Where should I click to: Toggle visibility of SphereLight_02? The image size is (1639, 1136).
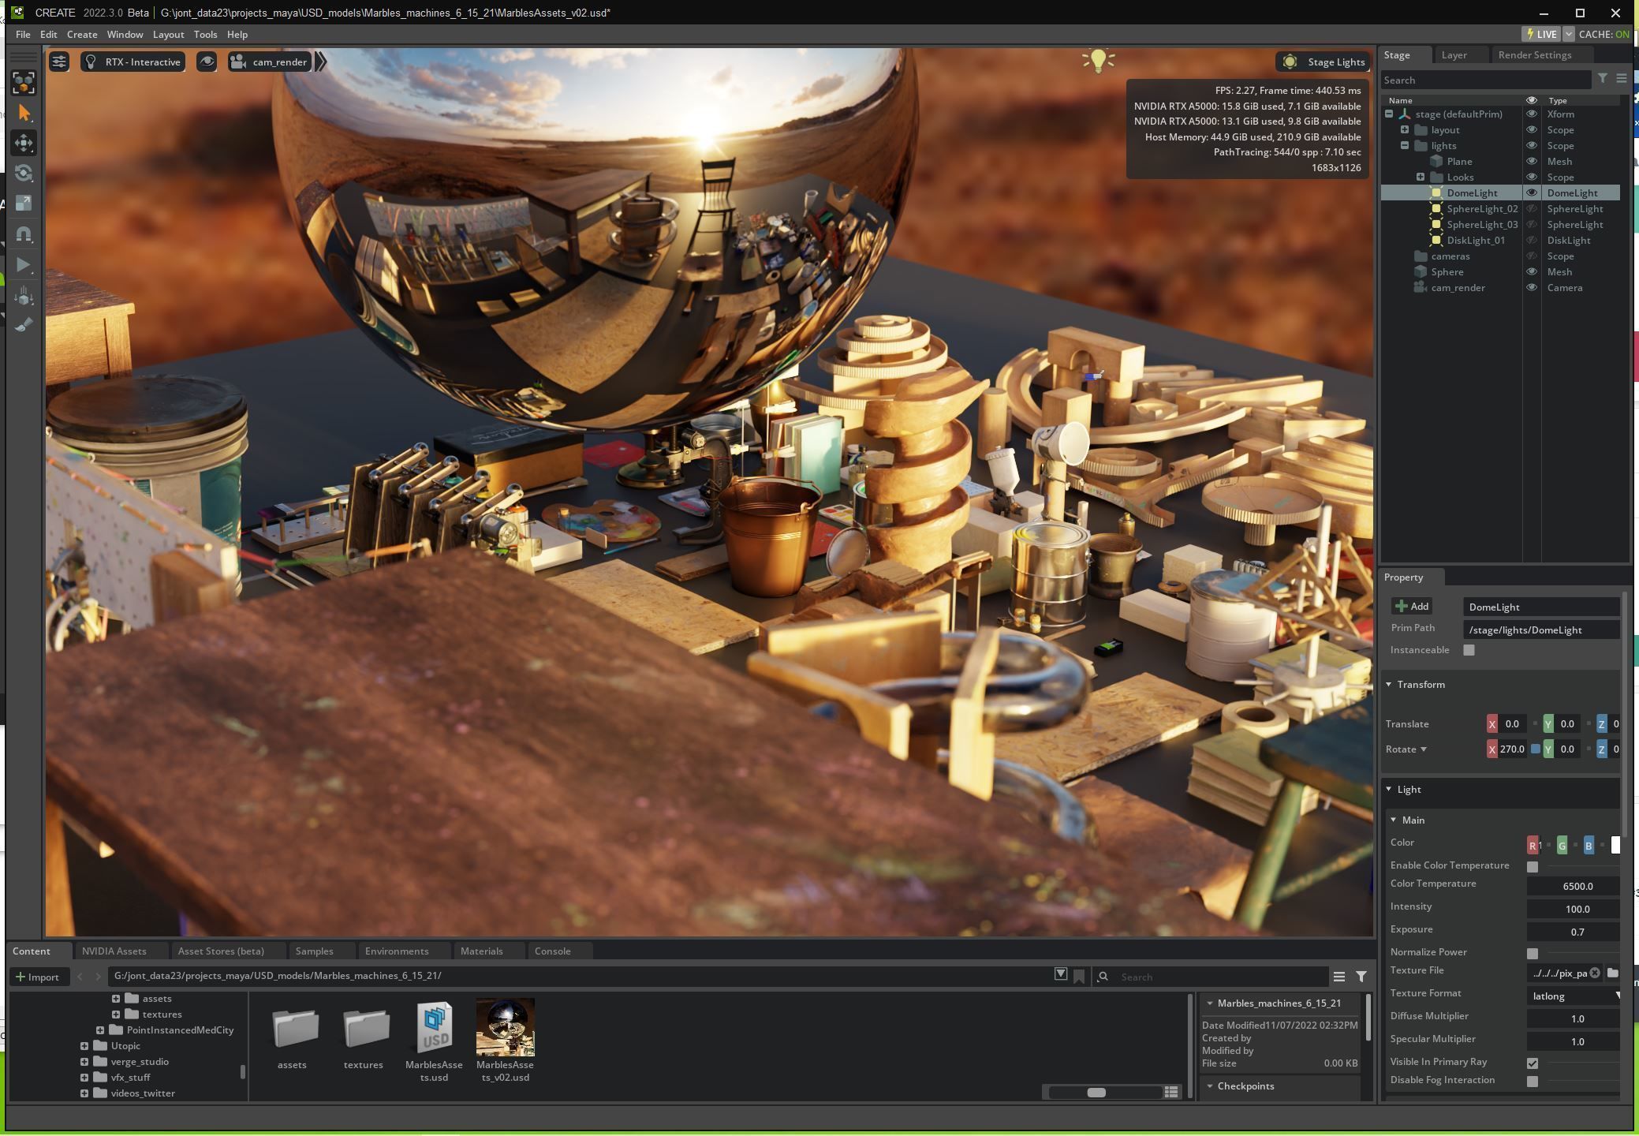[x=1531, y=209]
